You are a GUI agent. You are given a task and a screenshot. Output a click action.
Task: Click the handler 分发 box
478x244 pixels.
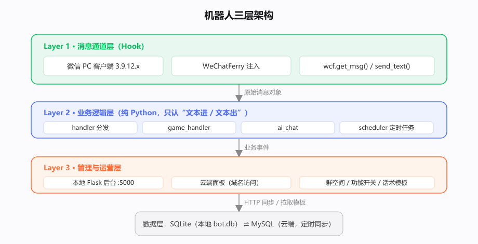tap(90, 128)
